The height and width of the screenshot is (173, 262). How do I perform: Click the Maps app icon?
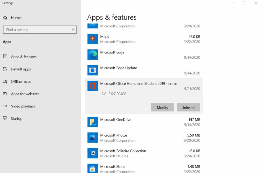click(x=92, y=39)
